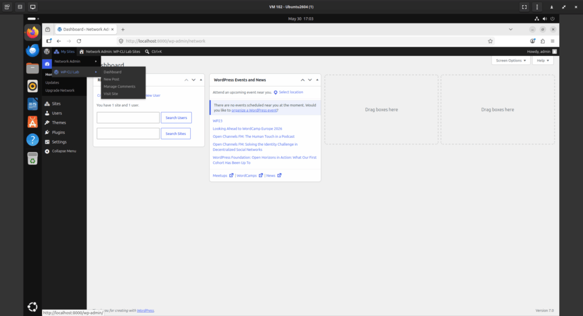Open Updates in the sidebar
583x316 pixels.
pyautogui.click(x=52, y=83)
